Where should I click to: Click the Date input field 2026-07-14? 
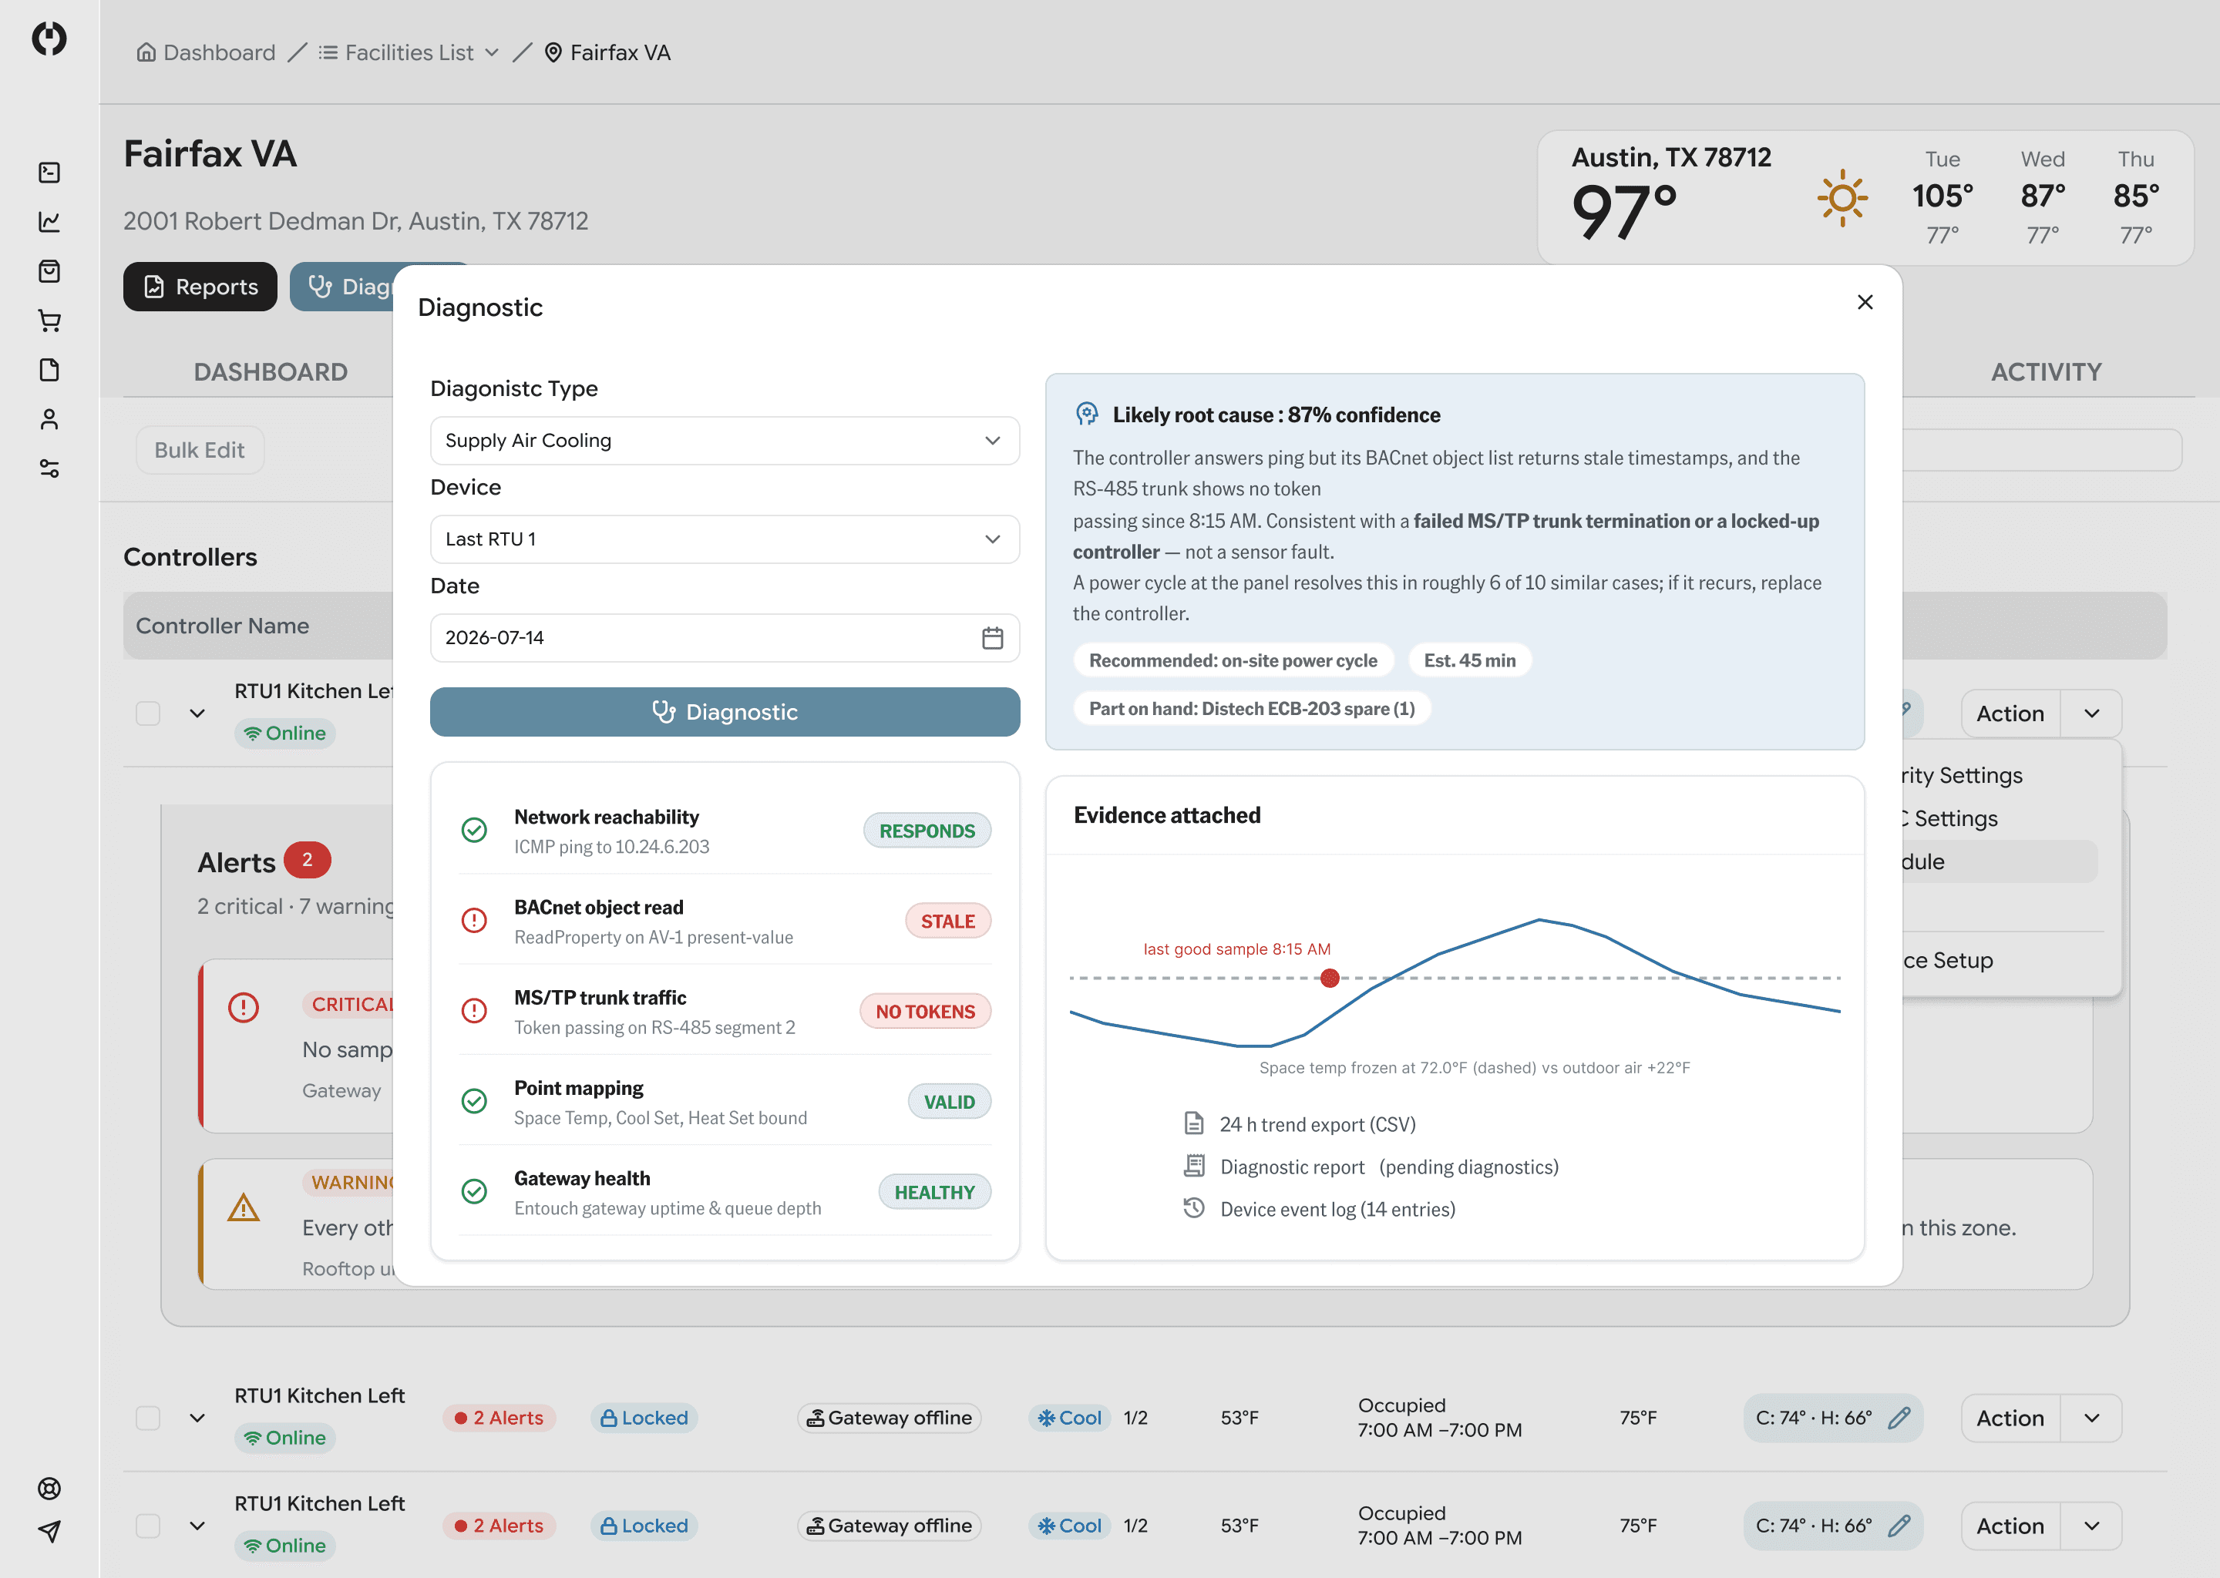point(724,637)
